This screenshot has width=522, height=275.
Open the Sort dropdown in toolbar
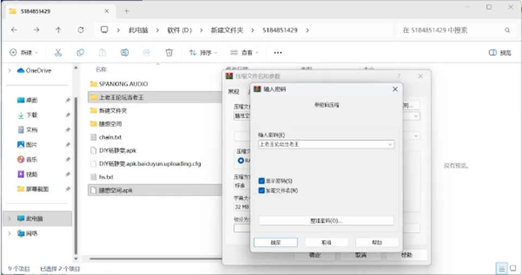point(203,53)
